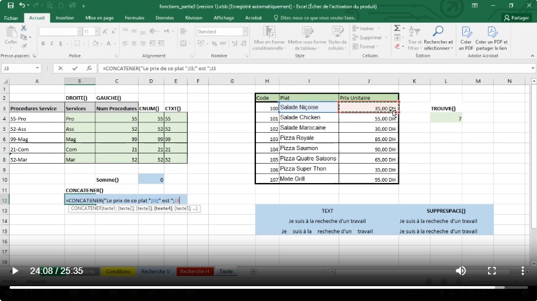Click the Partager button
The height and width of the screenshot is (301, 537).
point(516,18)
